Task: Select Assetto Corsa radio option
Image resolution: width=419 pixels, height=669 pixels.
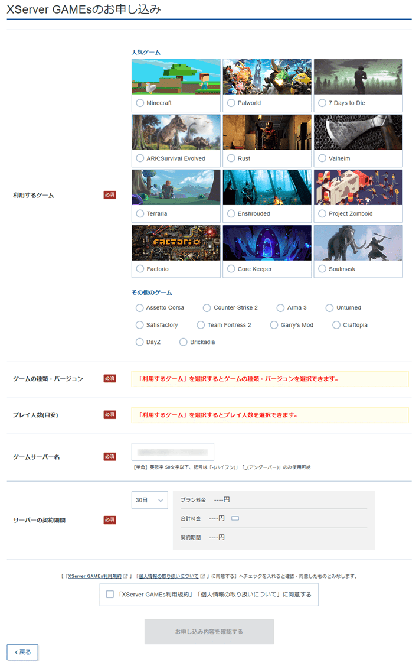Action: pyautogui.click(x=139, y=308)
